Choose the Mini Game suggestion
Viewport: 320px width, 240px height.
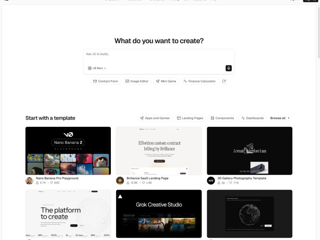click(166, 81)
